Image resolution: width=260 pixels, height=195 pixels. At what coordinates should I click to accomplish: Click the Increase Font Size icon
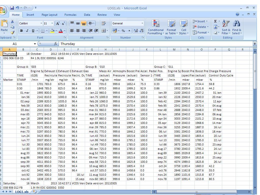[x=58, y=23]
